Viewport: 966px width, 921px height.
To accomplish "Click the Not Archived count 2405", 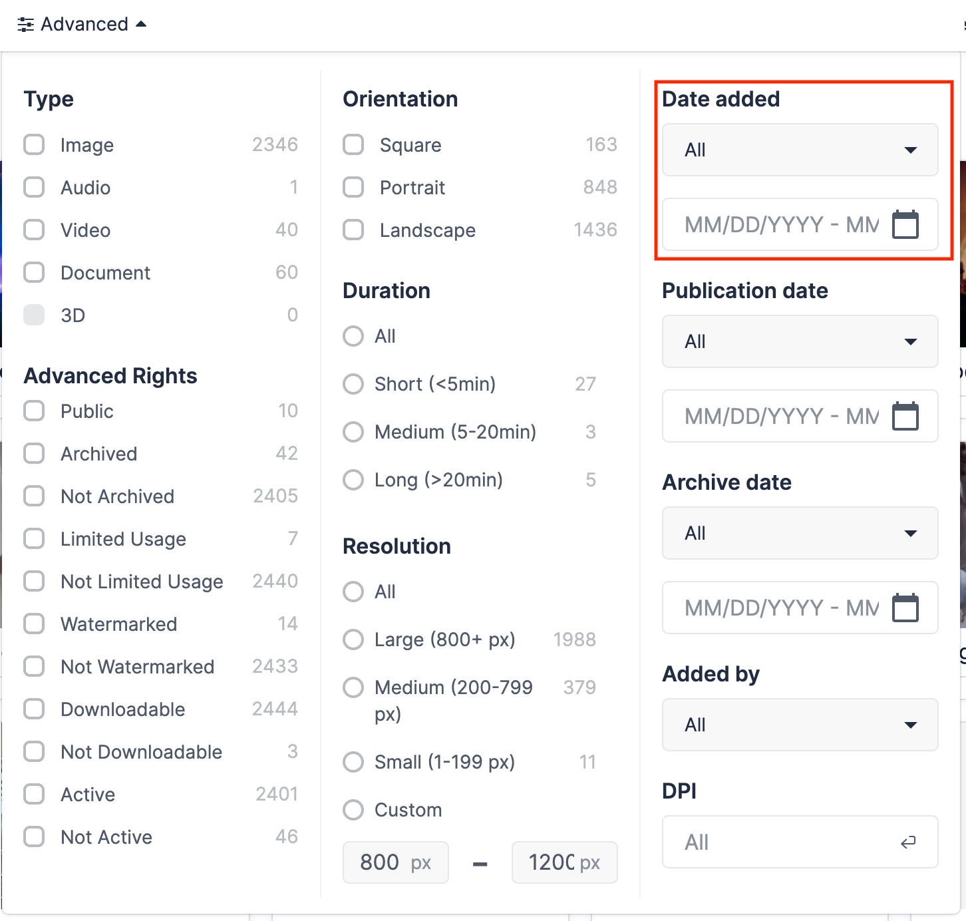I will tap(275, 496).
